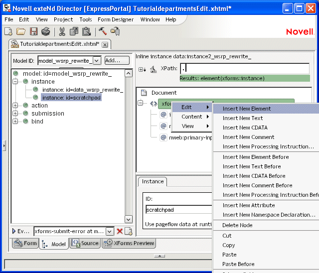The width and height of the screenshot is (319, 273).
Task: Expand the bind tree node
Action: pos(15,122)
